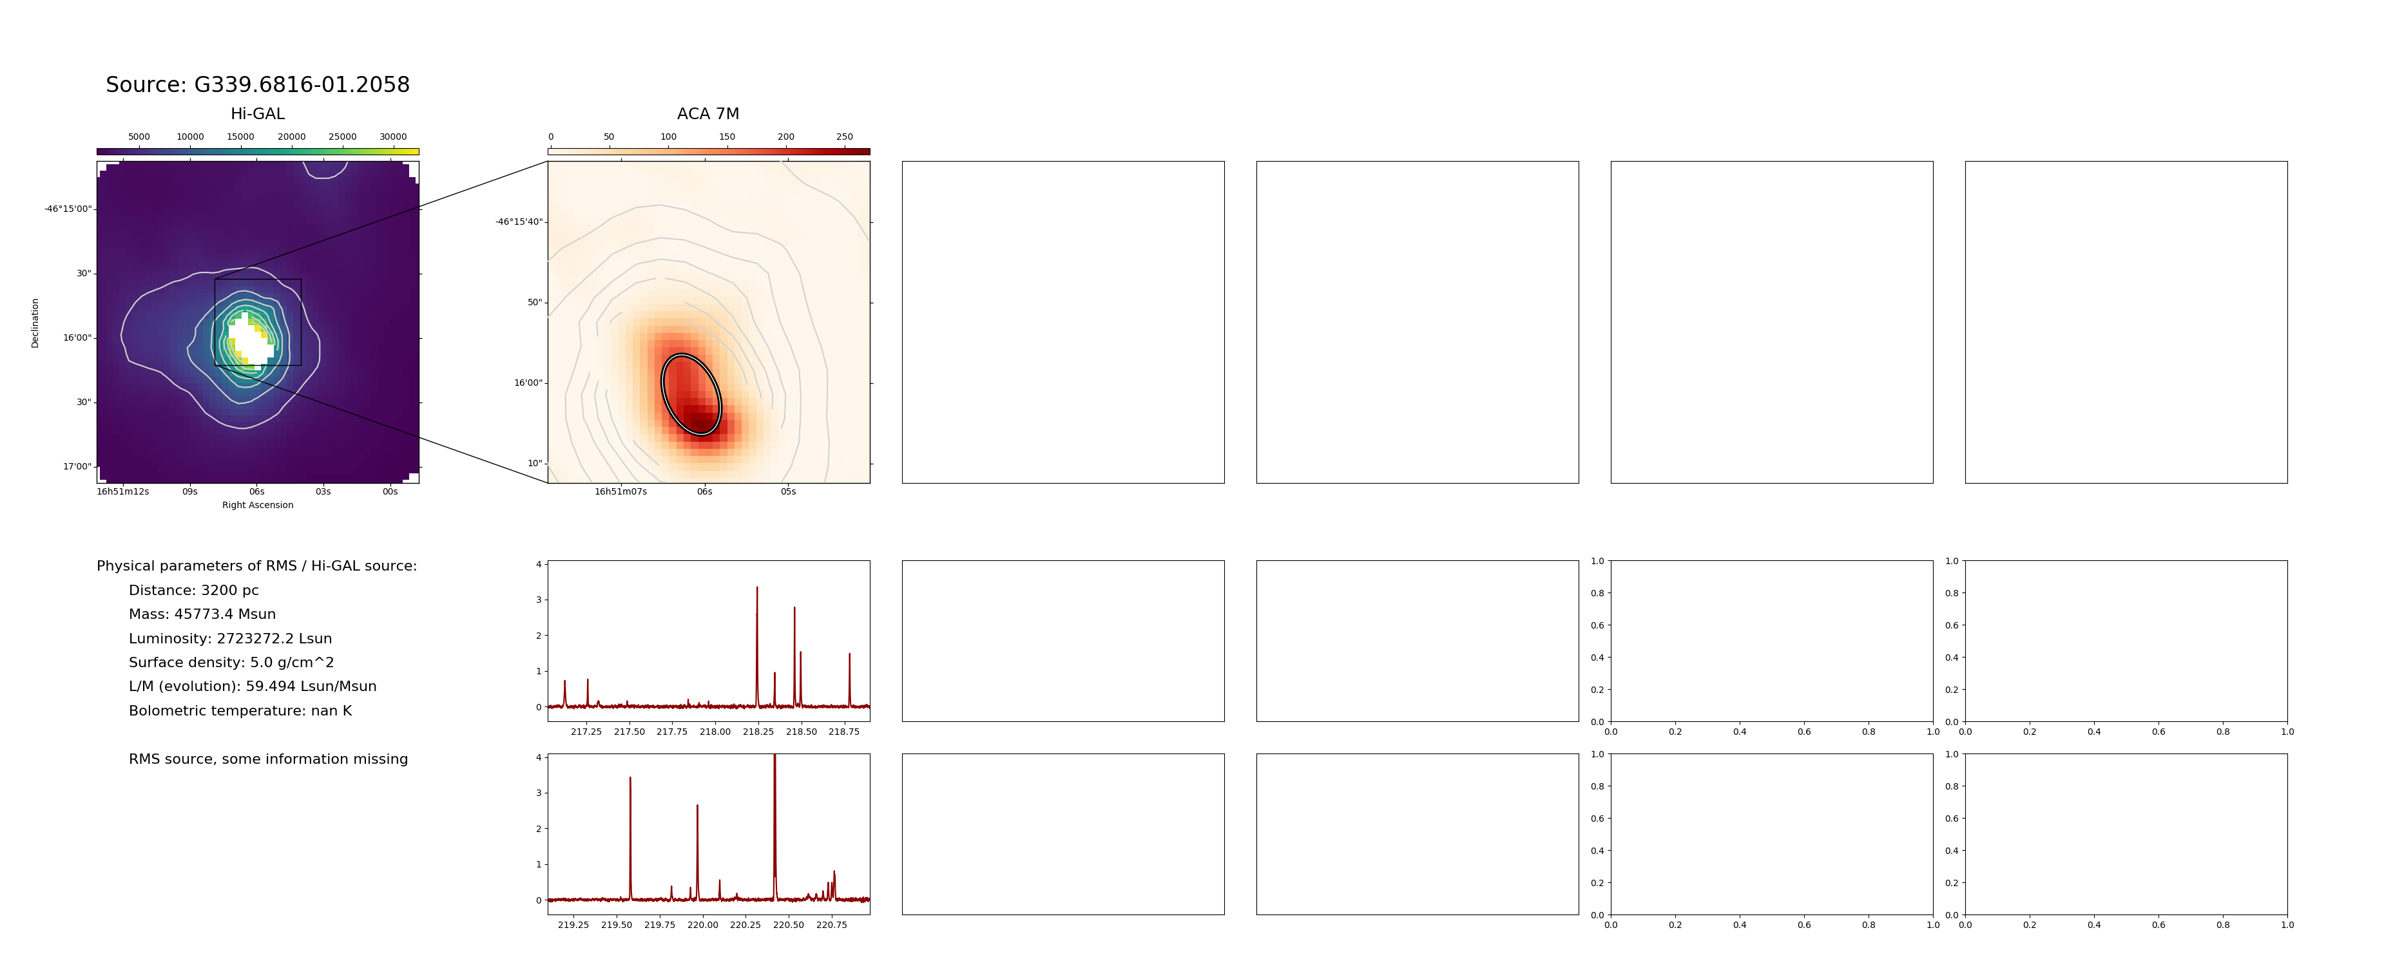Click the "Luminosity: 2723272.2 Lsun" line
Image resolution: width=2384 pixels, height=966 pixels.
tap(231, 638)
